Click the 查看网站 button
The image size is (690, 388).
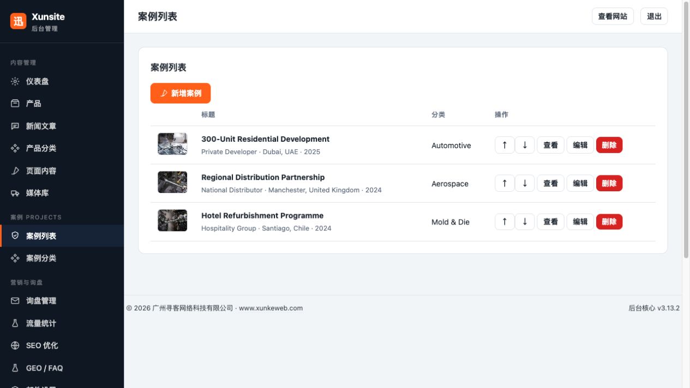[613, 16]
